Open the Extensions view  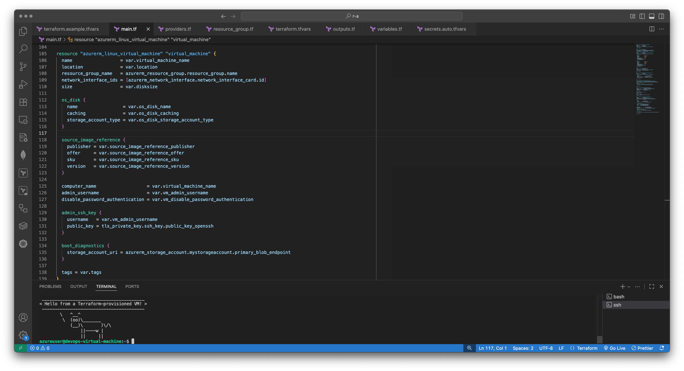point(23,102)
